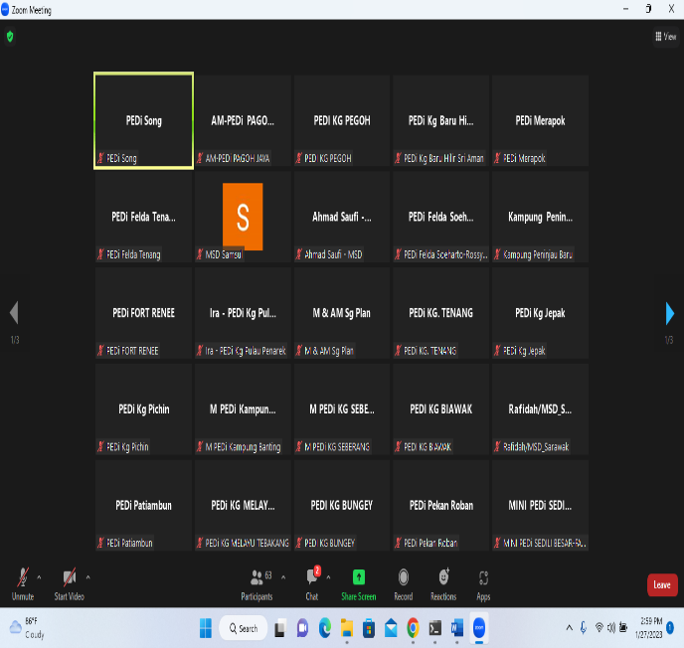Select the PEDi Merapok participant tile
The width and height of the screenshot is (684, 648).
[x=540, y=120]
